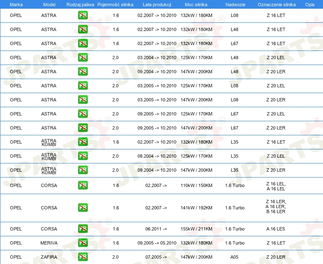Click L08 body cell in Astra Z 16 LET row
323x264 pixels.
tap(235, 15)
